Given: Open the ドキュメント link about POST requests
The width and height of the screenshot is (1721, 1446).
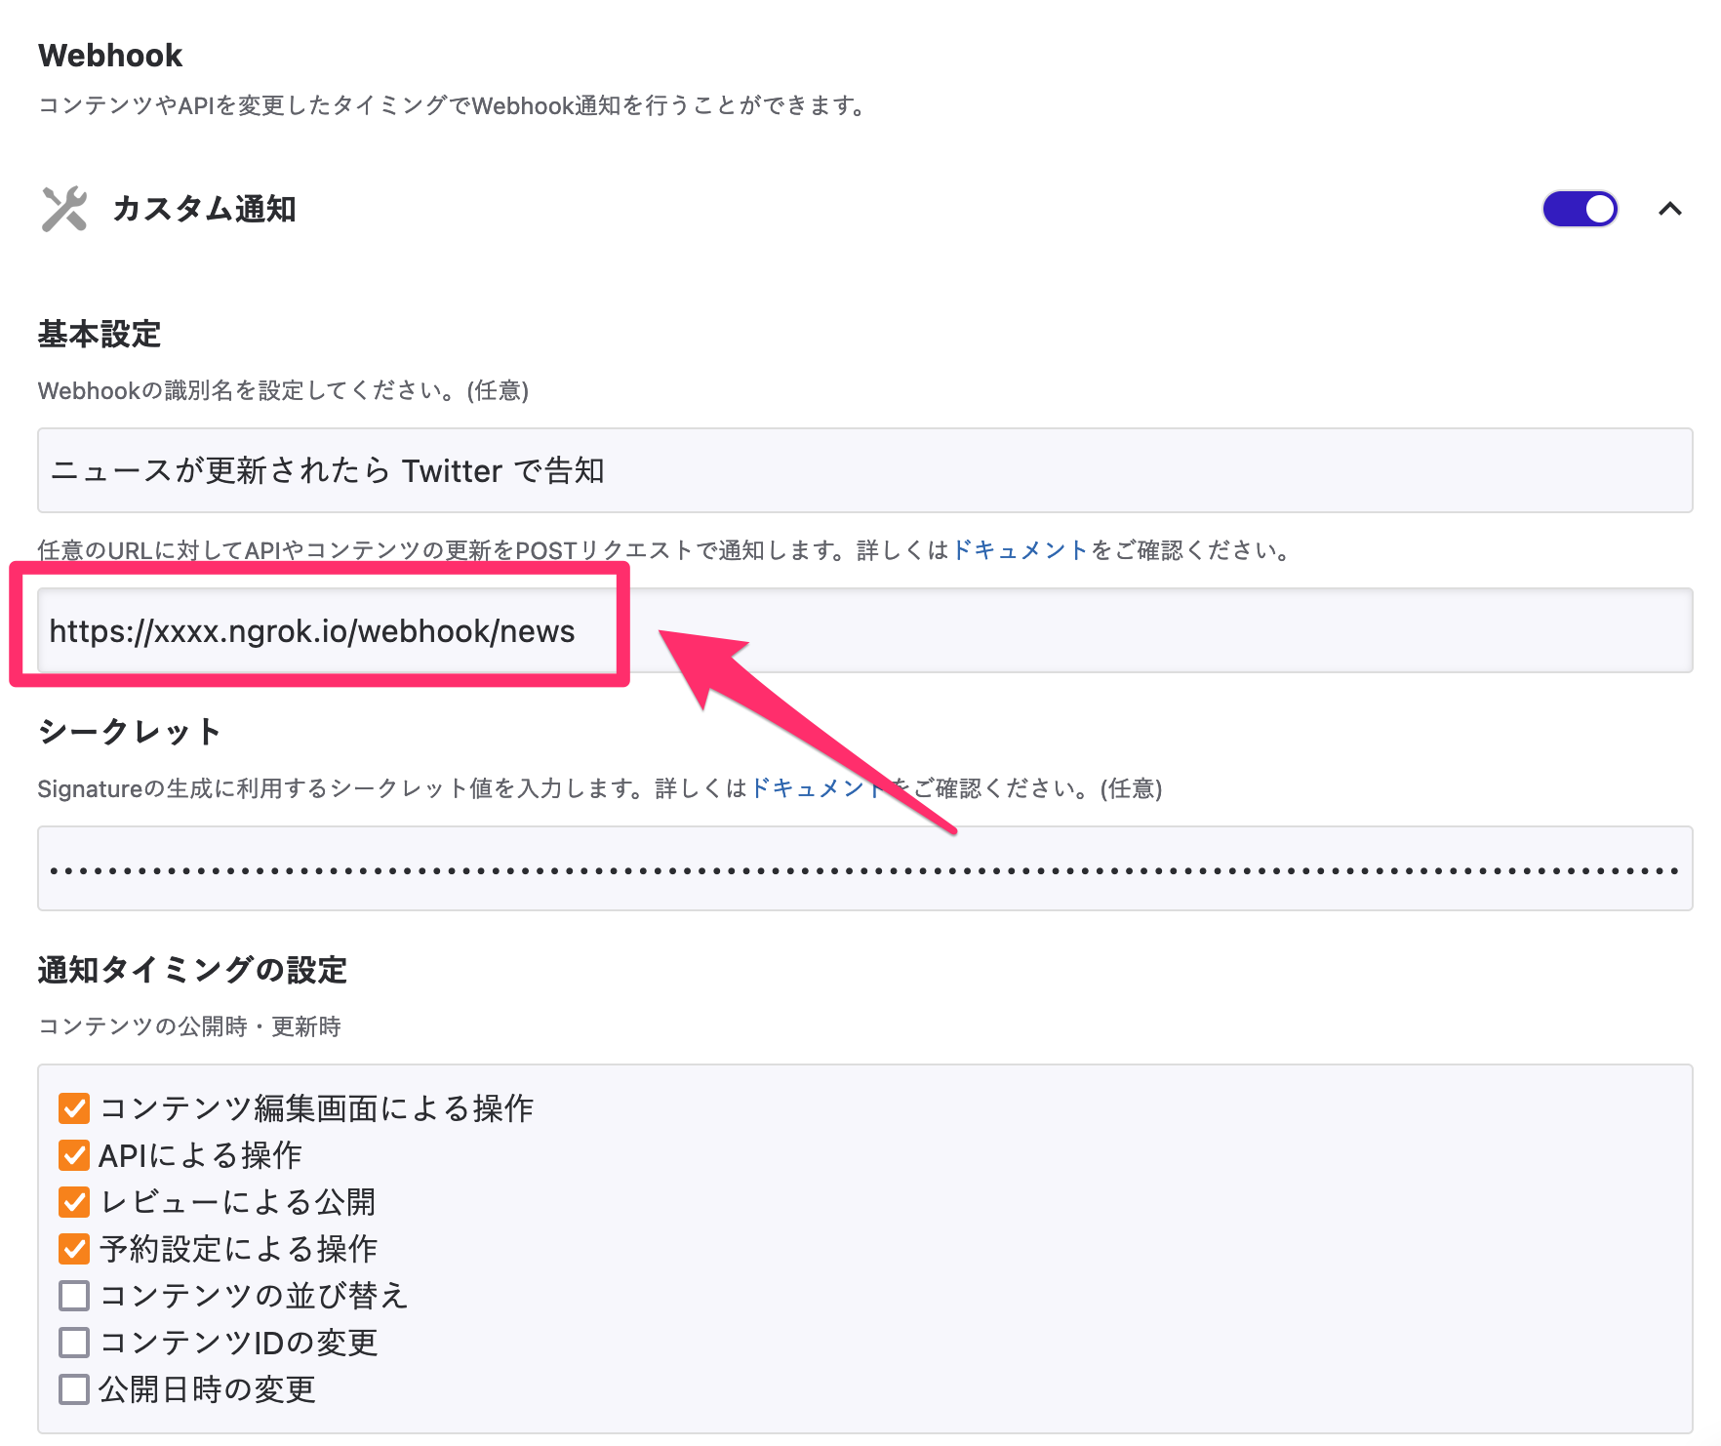Looking at the screenshot, I should click(x=1019, y=550).
